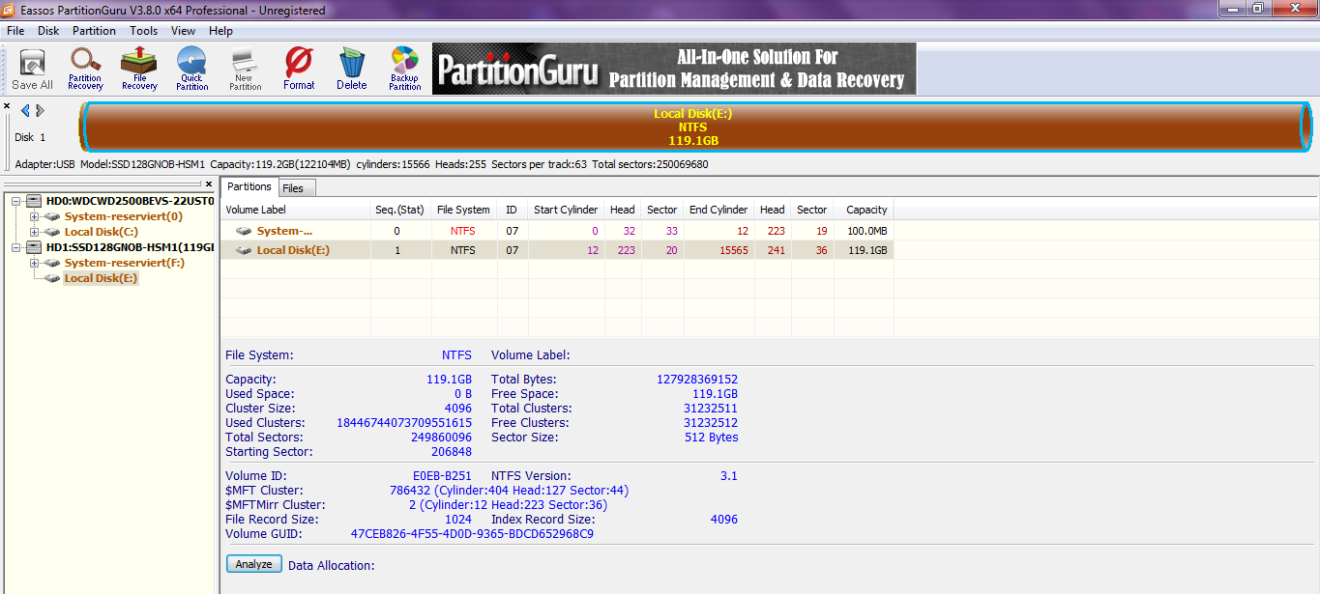The height and width of the screenshot is (594, 1320).
Task: Go to next disk with right arrow
Action: [40, 111]
